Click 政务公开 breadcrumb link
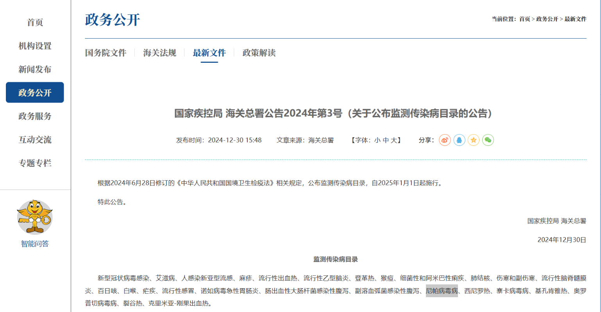 click(x=547, y=19)
